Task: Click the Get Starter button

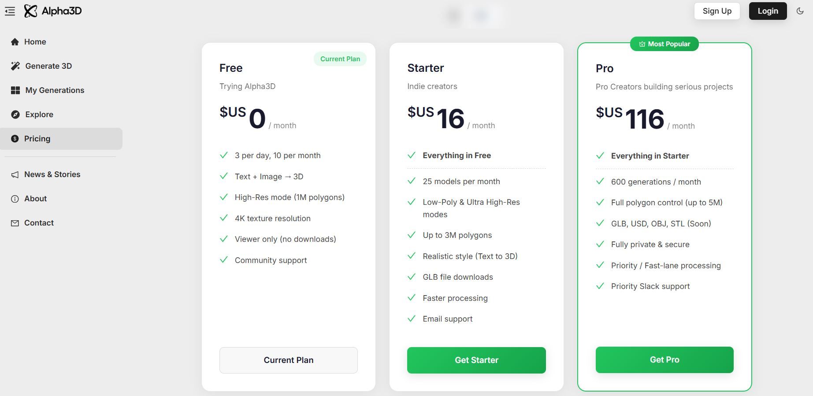Action: (476, 360)
